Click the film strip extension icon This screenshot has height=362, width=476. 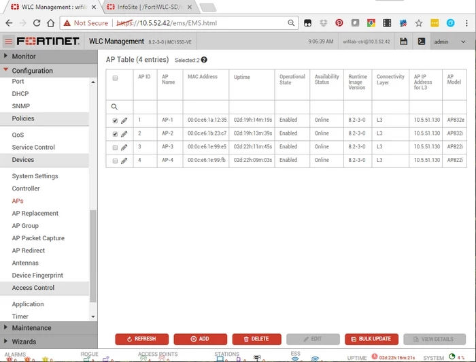[387, 23]
